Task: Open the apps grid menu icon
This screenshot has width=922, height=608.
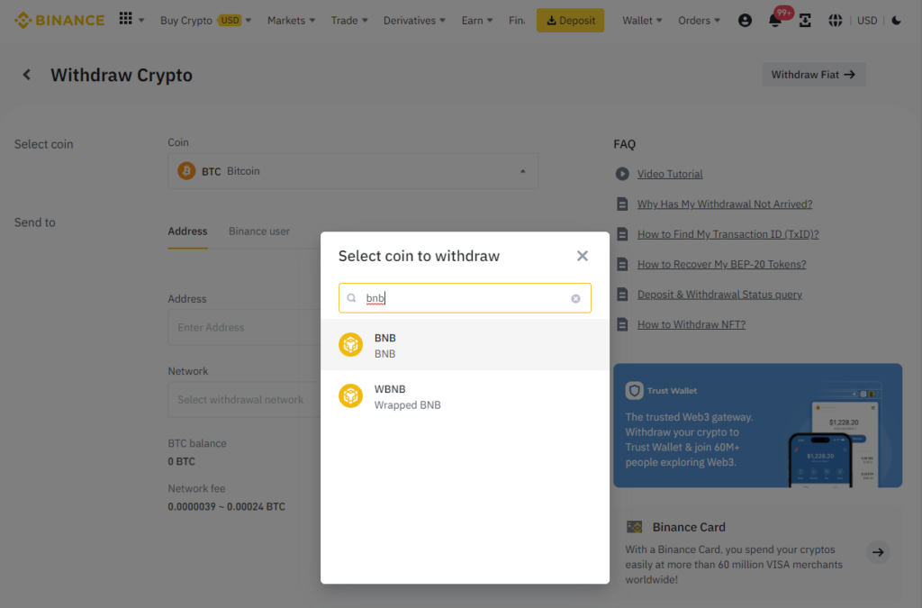Action: click(x=125, y=19)
